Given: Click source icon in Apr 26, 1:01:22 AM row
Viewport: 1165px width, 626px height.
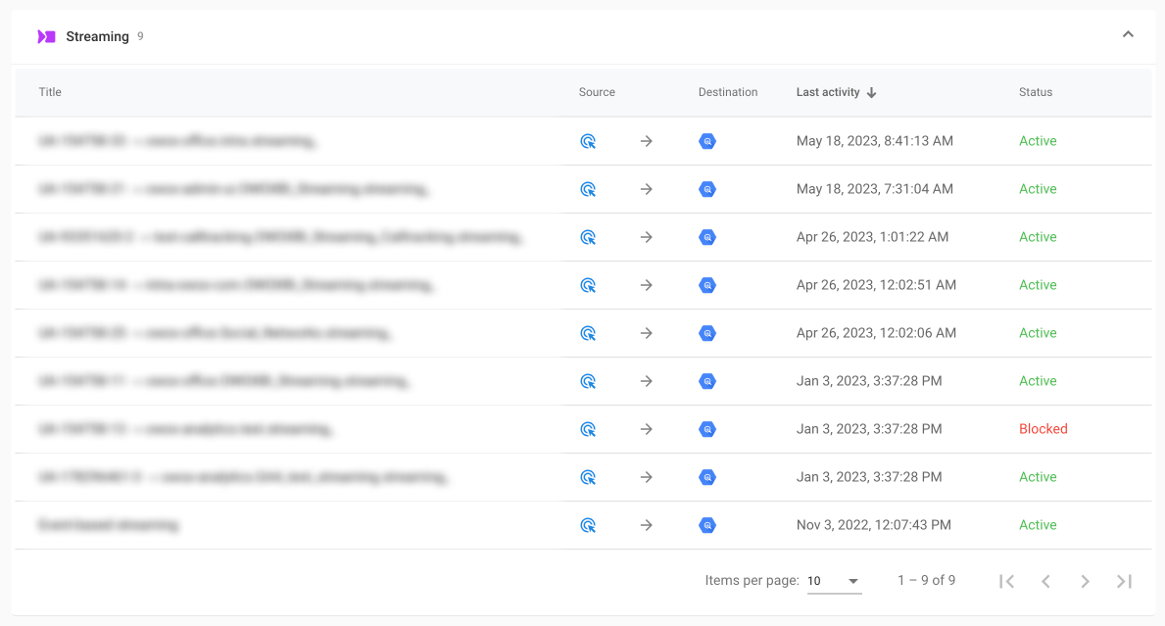Looking at the screenshot, I should pyautogui.click(x=588, y=237).
